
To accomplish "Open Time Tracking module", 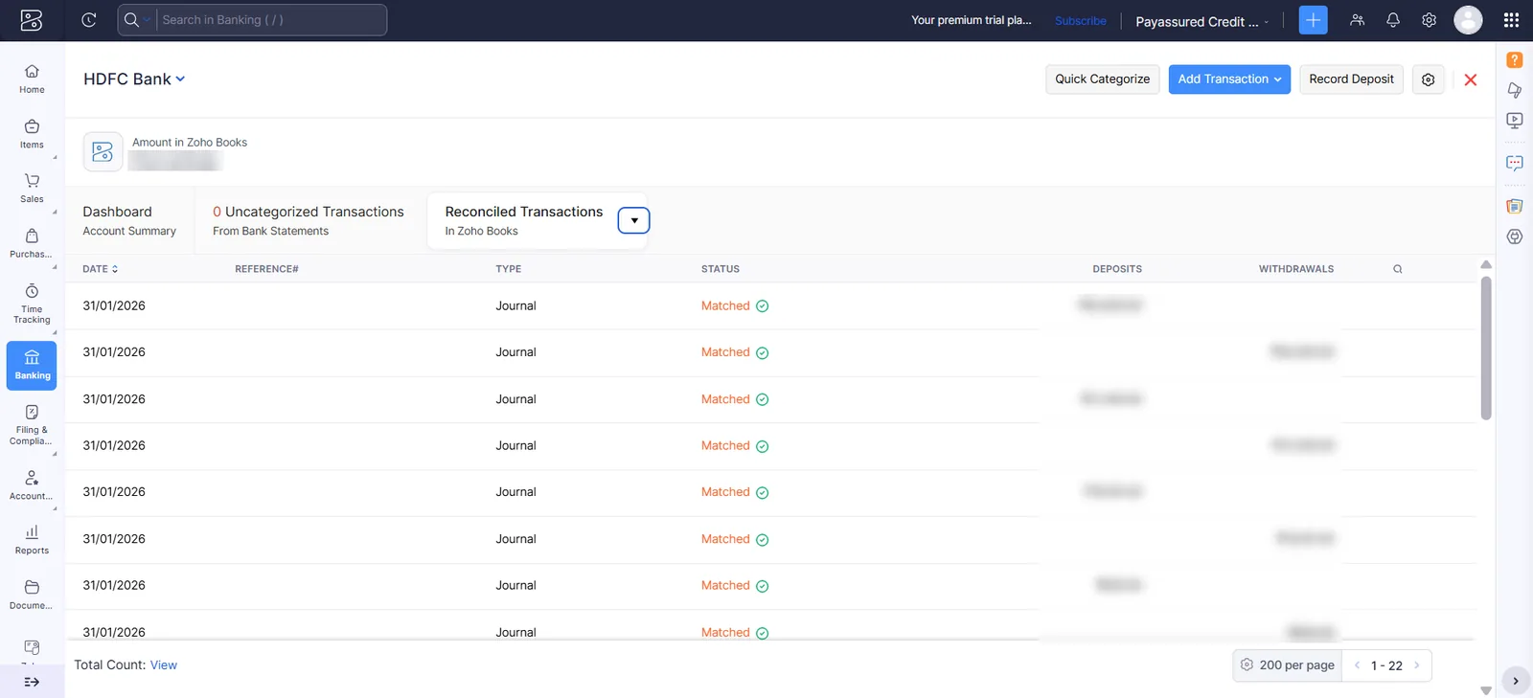I will pos(32,304).
